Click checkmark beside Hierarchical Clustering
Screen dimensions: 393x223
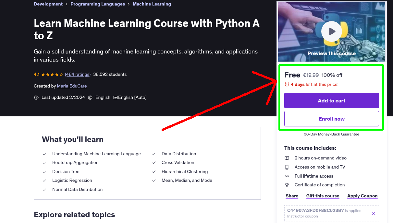click(154, 172)
